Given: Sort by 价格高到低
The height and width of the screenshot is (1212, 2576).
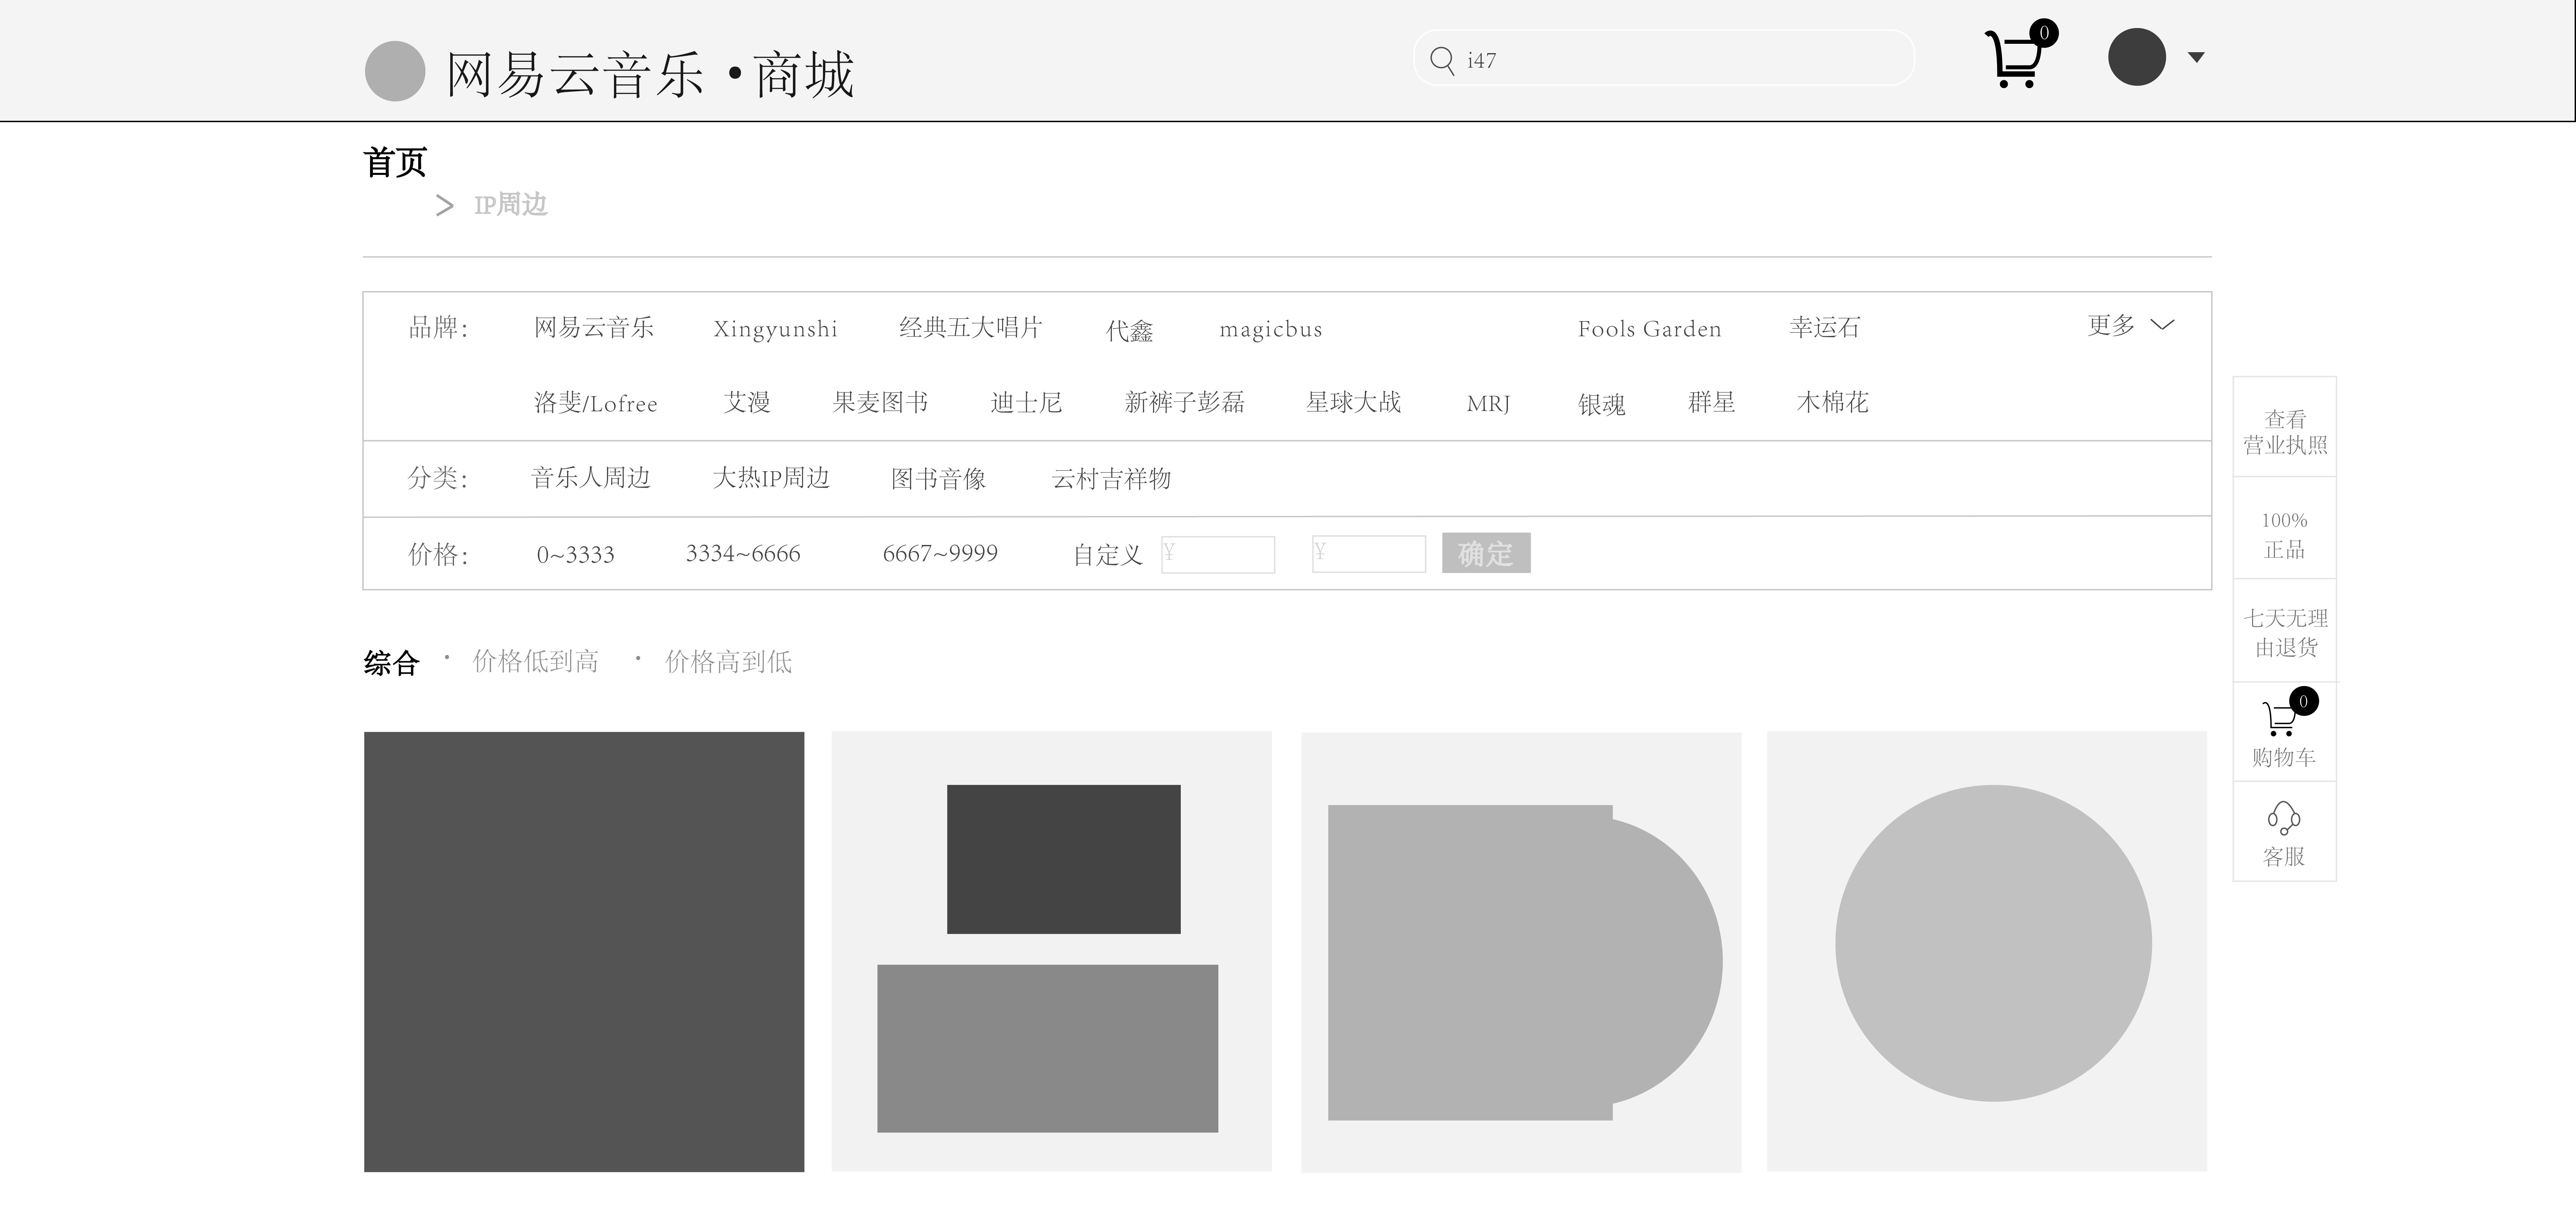Looking at the screenshot, I should click(x=728, y=661).
